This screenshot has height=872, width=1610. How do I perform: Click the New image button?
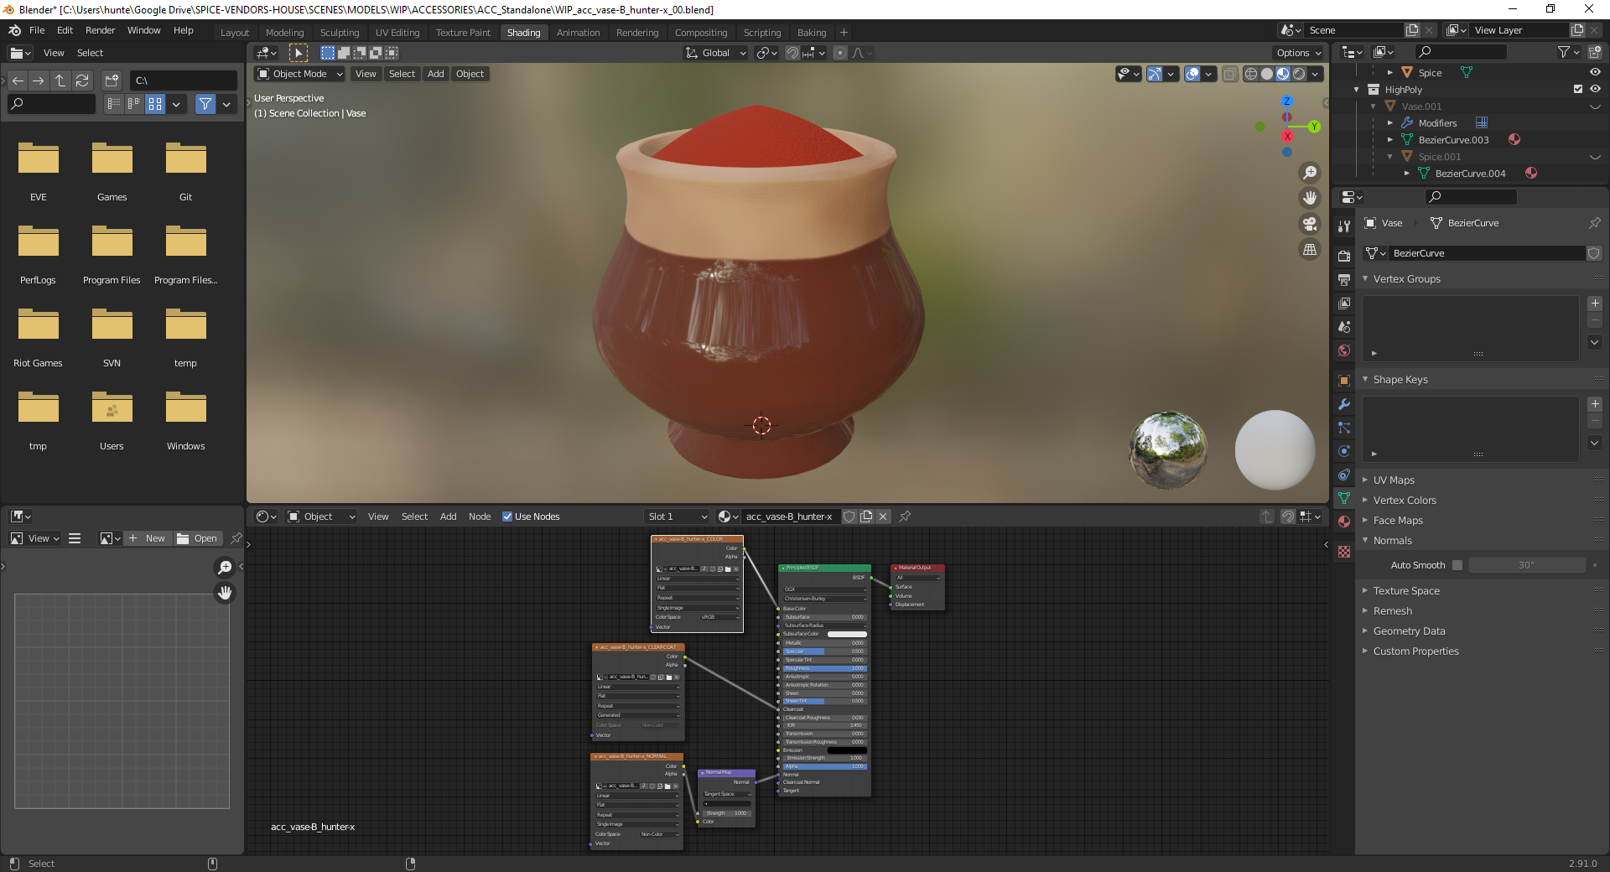tap(147, 538)
